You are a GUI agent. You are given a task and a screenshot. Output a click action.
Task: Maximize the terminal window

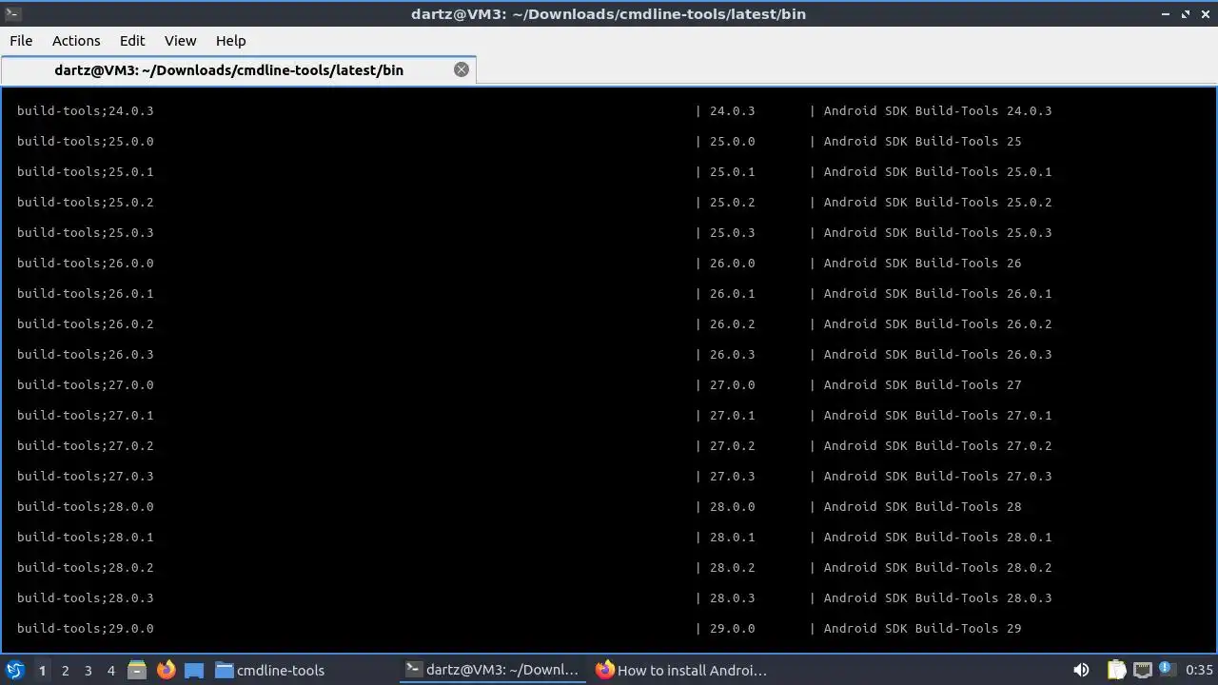coord(1186,13)
